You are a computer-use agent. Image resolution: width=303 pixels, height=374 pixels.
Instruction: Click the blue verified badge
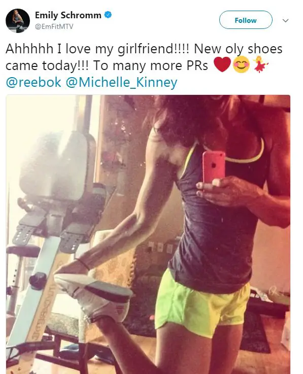click(x=108, y=15)
